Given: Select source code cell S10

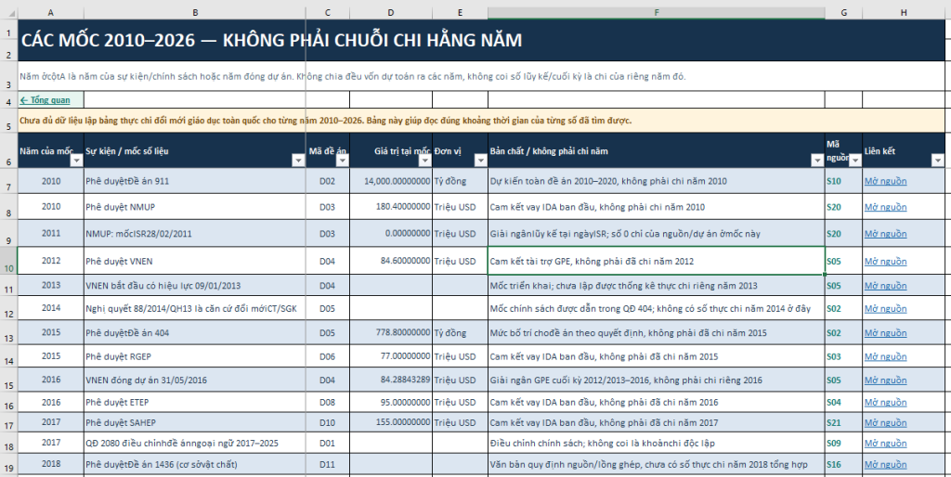Looking at the screenshot, I should pos(843,181).
